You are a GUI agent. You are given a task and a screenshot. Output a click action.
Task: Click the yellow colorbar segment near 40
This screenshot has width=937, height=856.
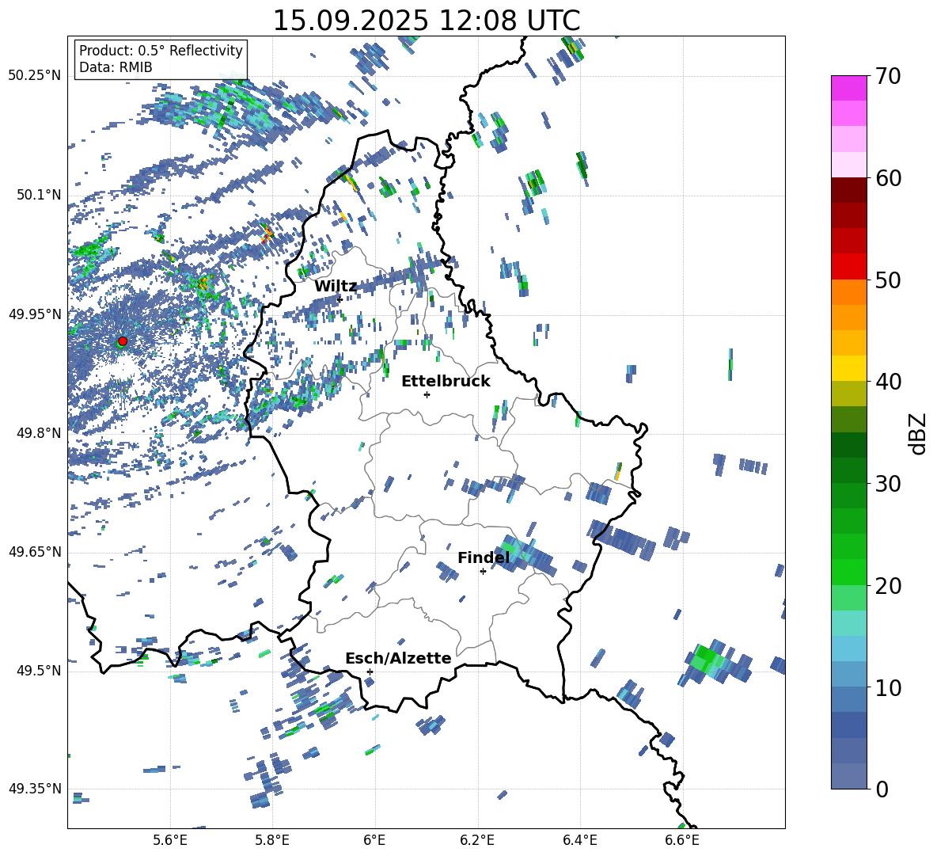click(x=848, y=369)
